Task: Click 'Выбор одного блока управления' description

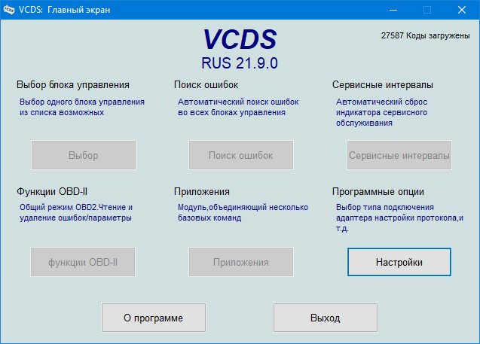Action: pyautogui.click(x=82, y=107)
